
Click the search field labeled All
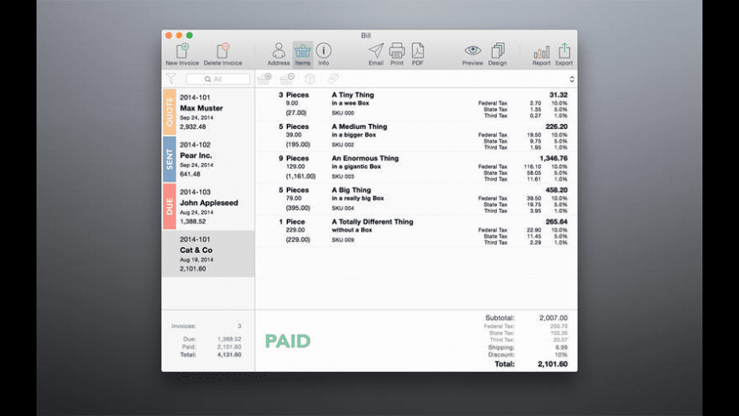coord(217,79)
